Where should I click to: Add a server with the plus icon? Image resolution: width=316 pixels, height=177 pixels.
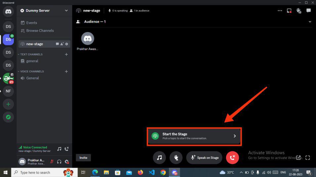point(8,104)
